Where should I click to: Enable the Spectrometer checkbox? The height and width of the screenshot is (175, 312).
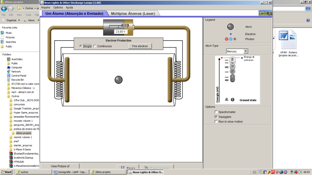click(216, 112)
